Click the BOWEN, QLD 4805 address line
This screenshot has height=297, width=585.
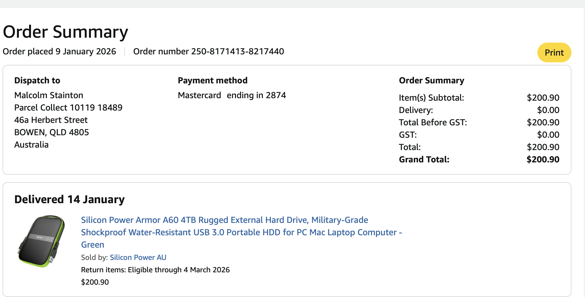(x=51, y=132)
